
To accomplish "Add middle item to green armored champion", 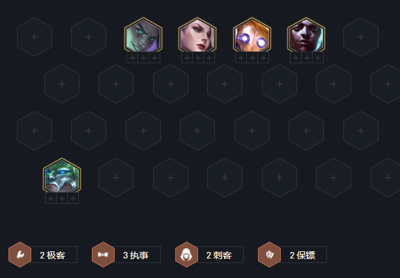I will coord(62,198).
